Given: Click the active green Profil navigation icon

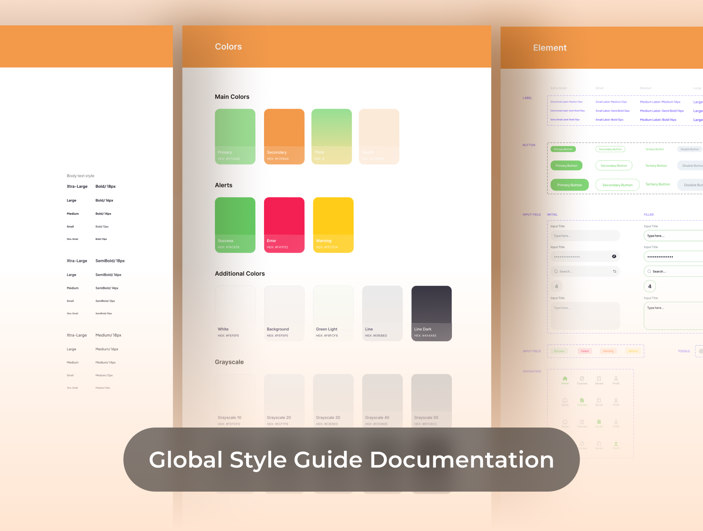Looking at the screenshot, I should coord(616,444).
